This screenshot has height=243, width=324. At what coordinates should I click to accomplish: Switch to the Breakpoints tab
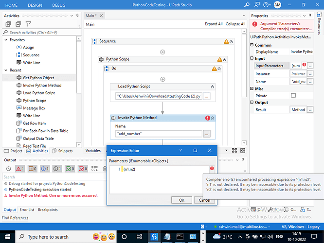[x=48, y=210]
